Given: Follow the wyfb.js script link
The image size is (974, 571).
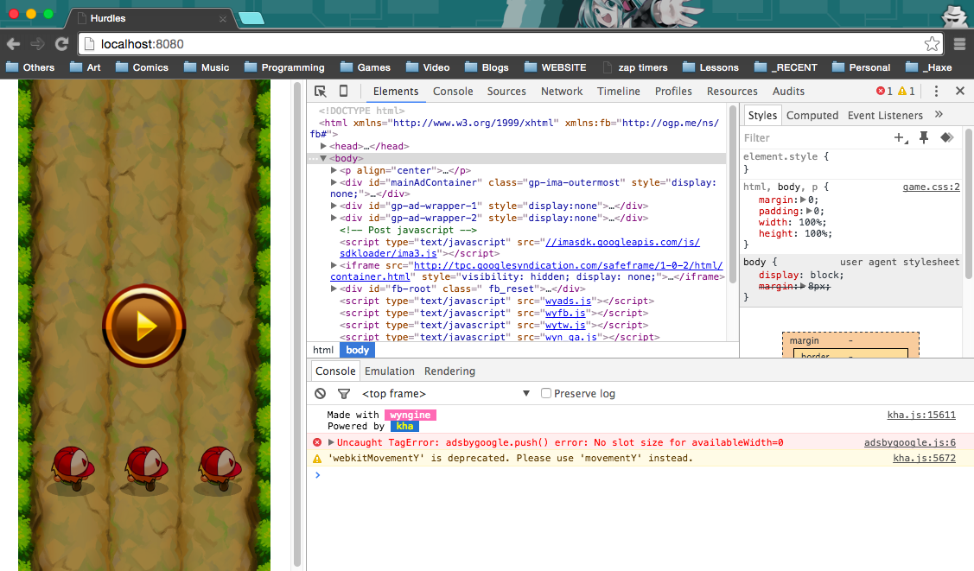Looking at the screenshot, I should (x=565, y=313).
